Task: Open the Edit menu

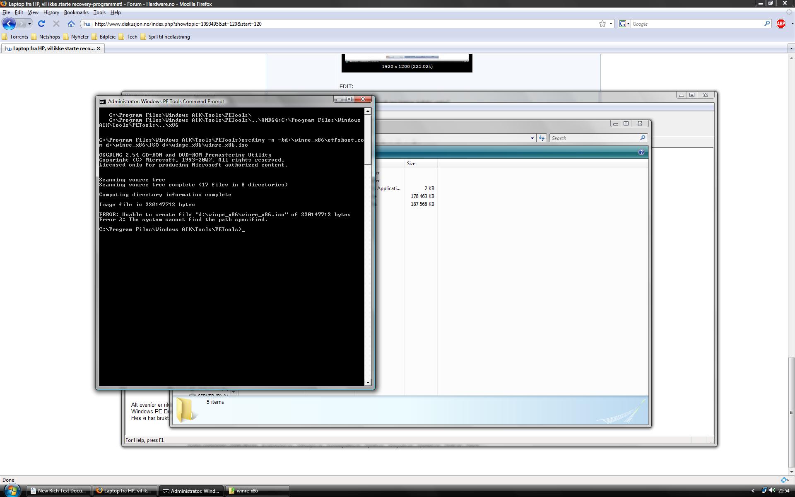Action: (x=19, y=12)
